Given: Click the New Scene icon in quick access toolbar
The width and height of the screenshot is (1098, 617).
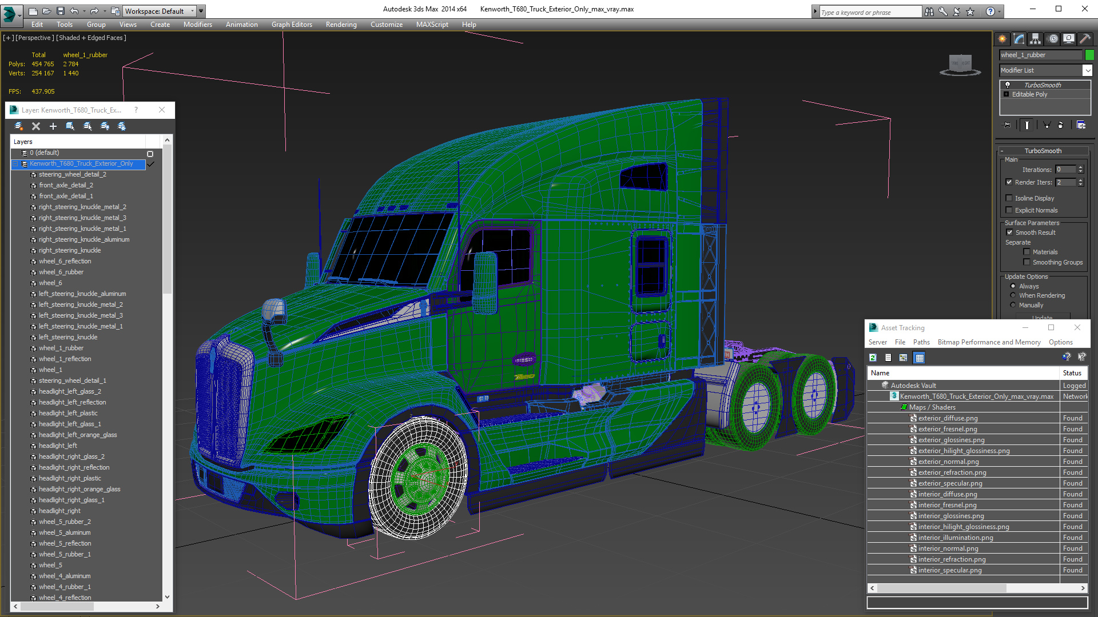Looking at the screenshot, I should click(33, 11).
